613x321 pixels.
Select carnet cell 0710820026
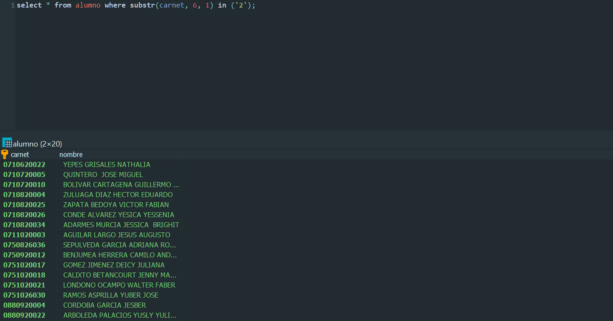(x=24, y=215)
